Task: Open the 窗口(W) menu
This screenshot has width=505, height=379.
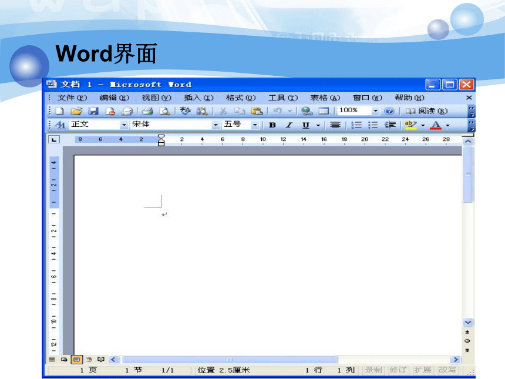Action: click(367, 98)
